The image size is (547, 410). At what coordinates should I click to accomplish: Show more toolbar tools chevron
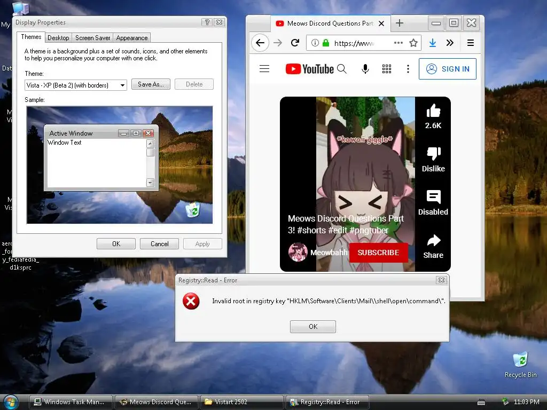(x=450, y=43)
